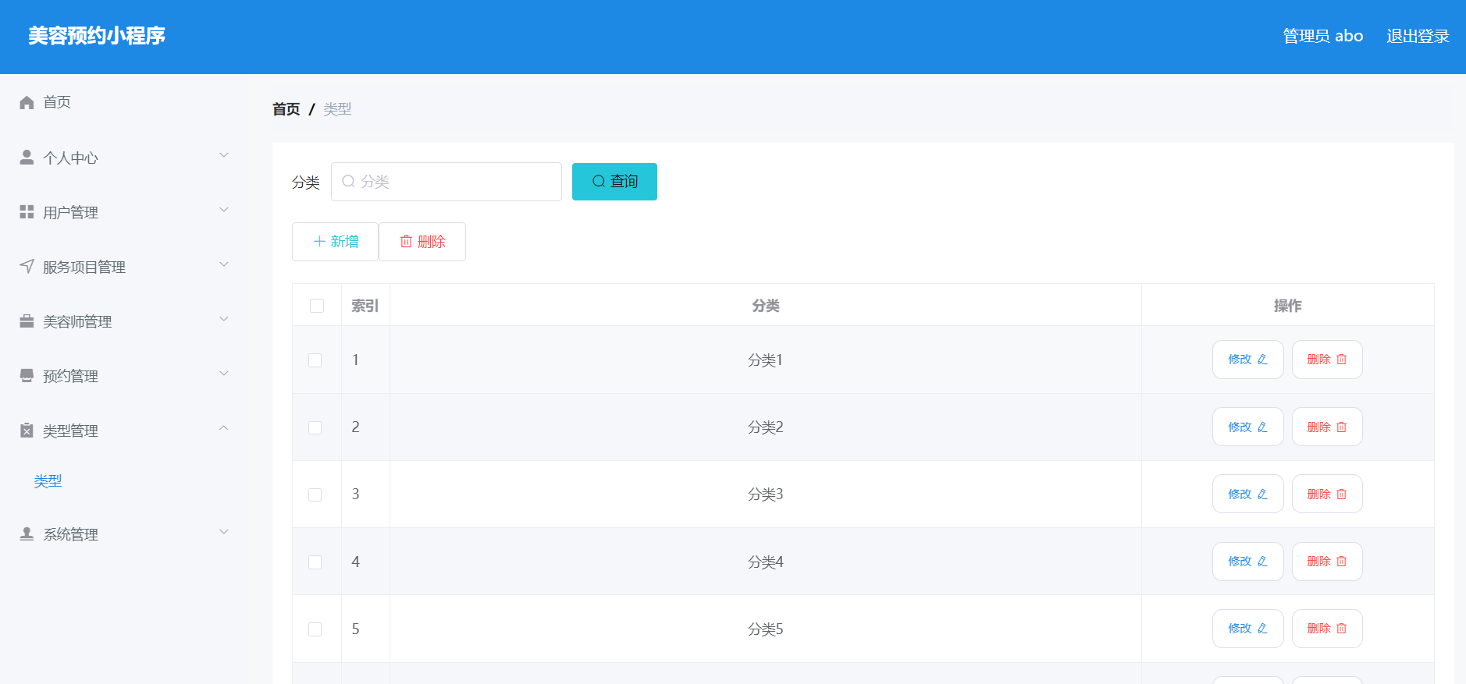This screenshot has height=684, width=1466.
Task: Expand 美容师管理 using its chevron arrow
Action: (224, 319)
